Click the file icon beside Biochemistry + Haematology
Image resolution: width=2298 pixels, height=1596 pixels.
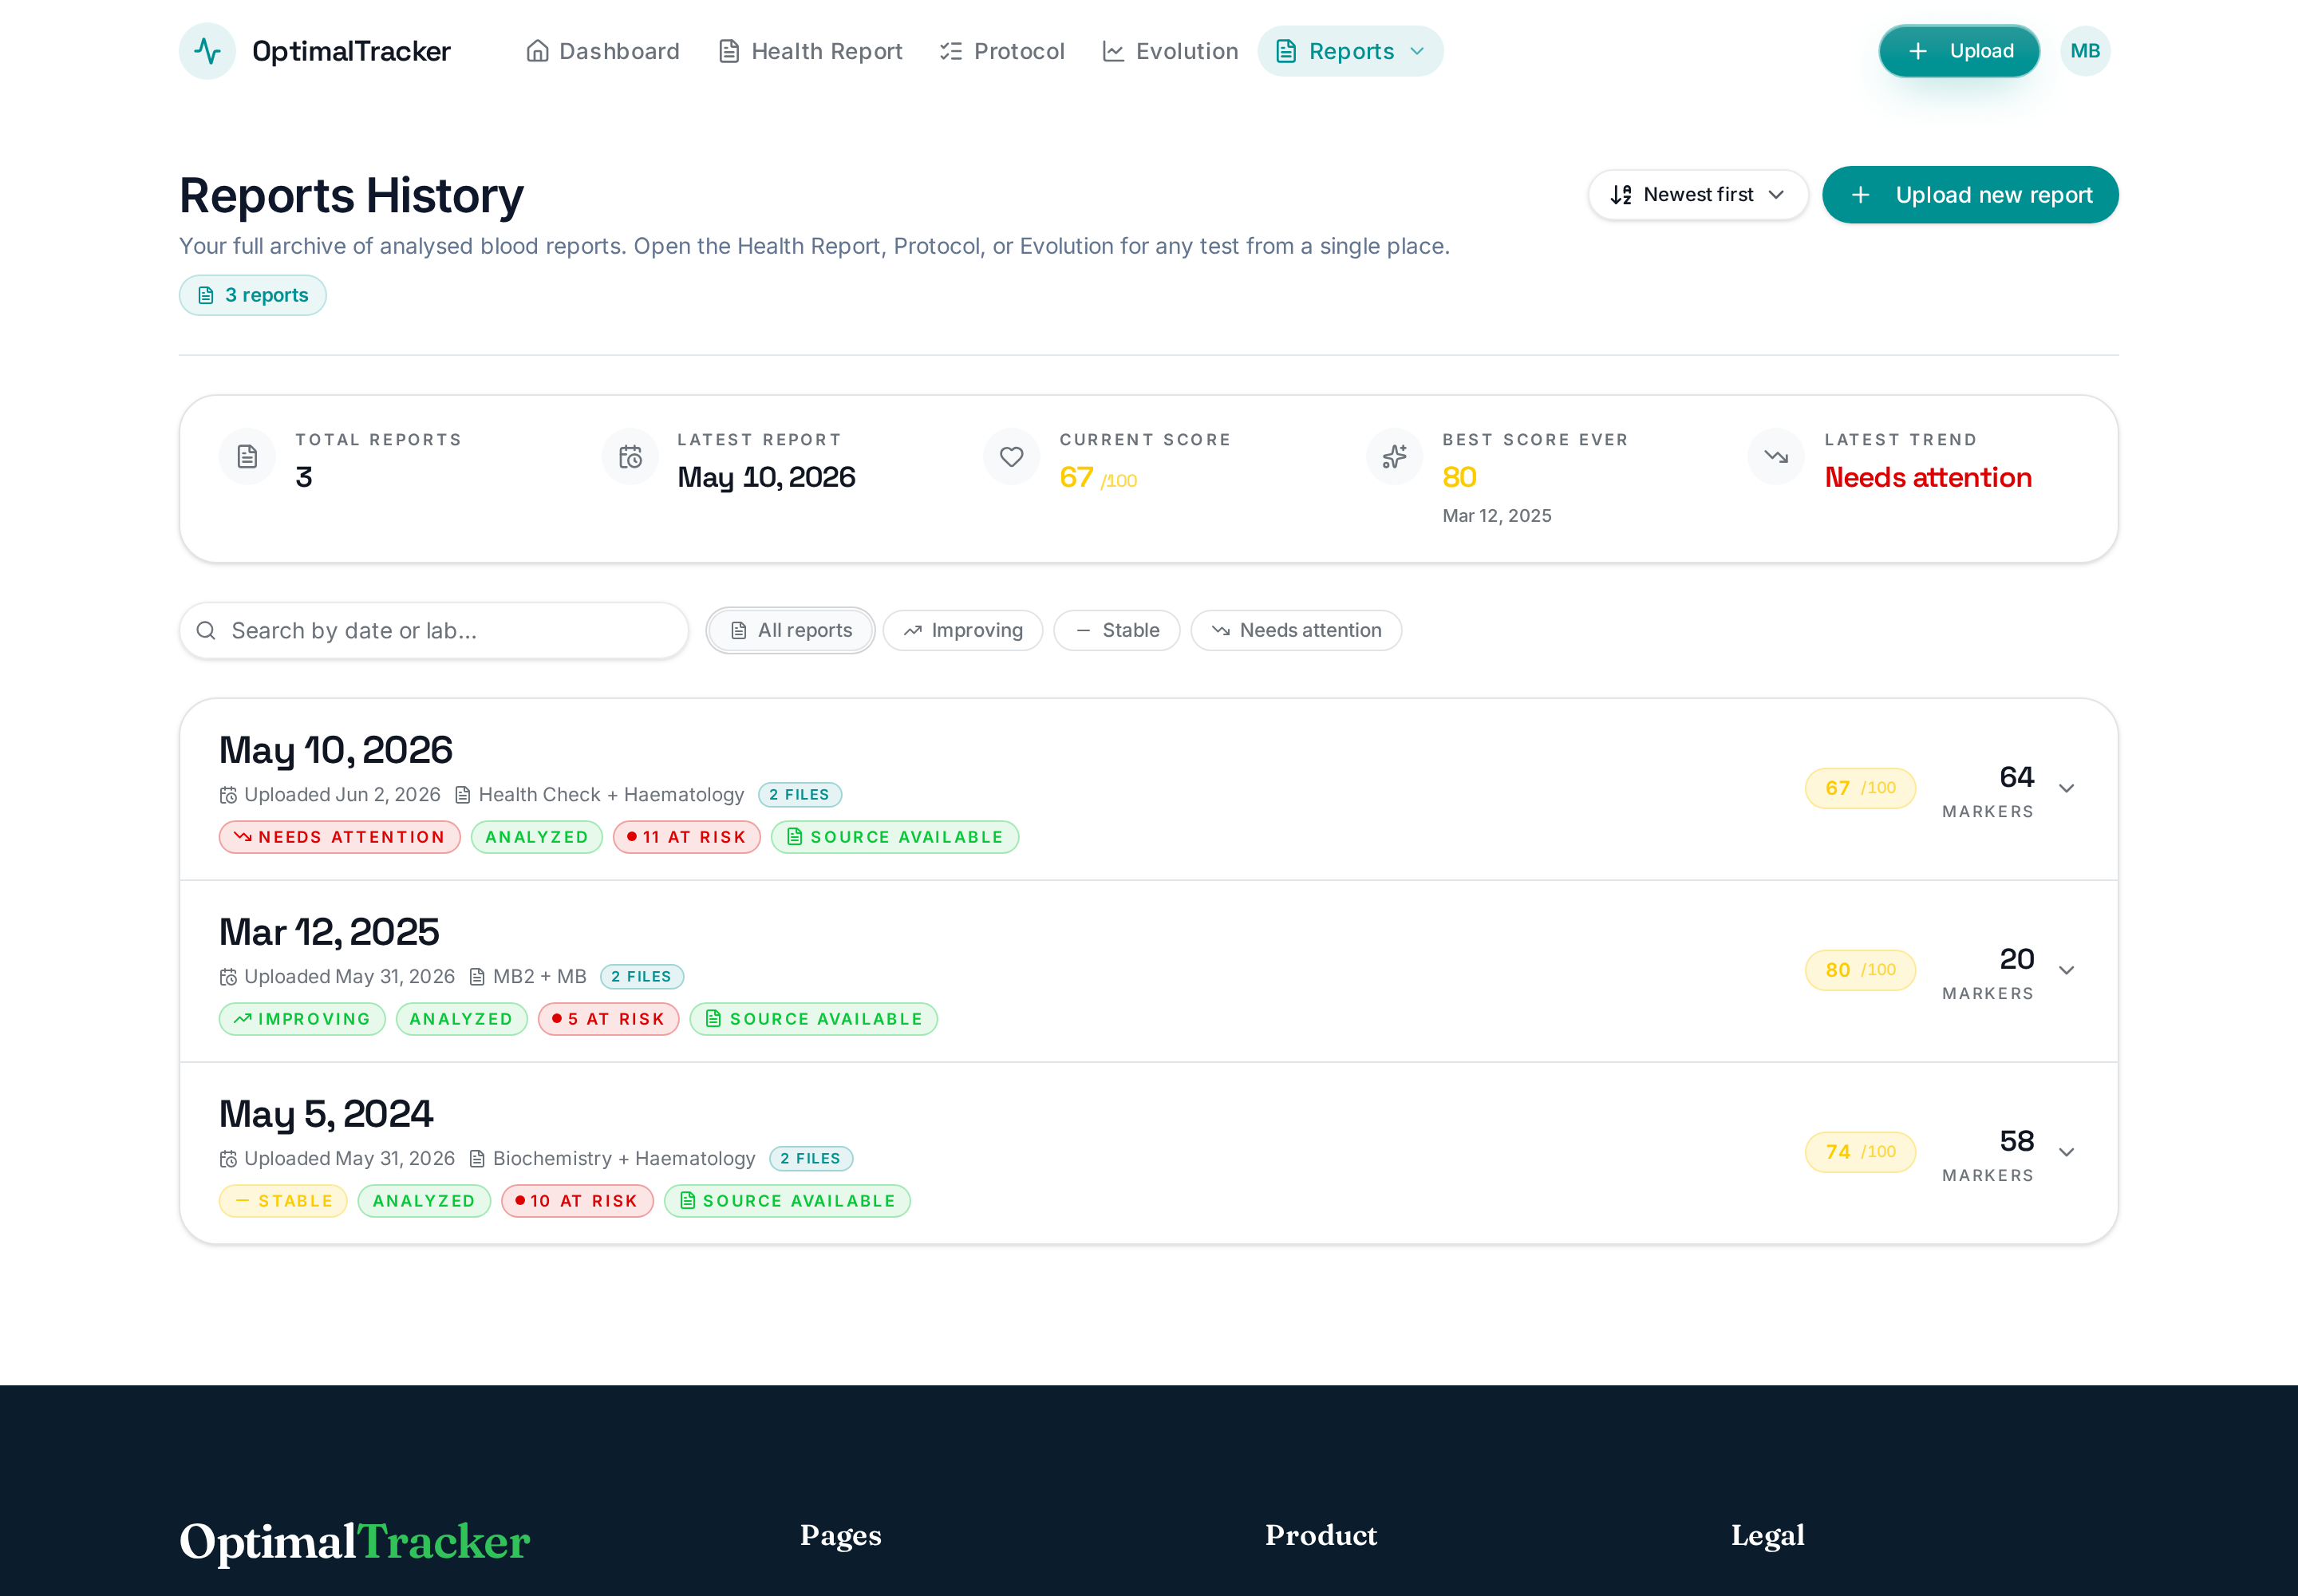pyautogui.click(x=477, y=1159)
